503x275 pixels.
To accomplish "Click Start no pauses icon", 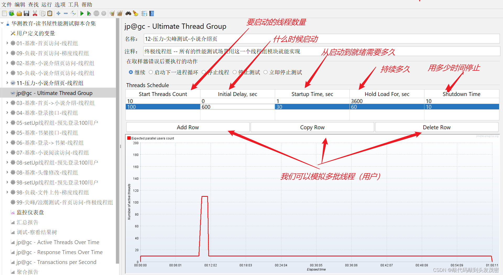I will tap(89, 13).
